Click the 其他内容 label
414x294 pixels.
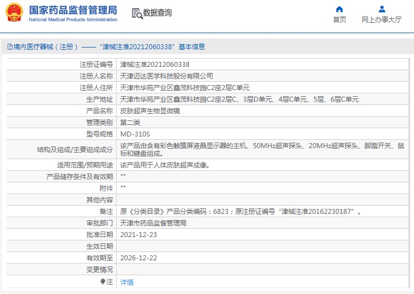pos(99,200)
